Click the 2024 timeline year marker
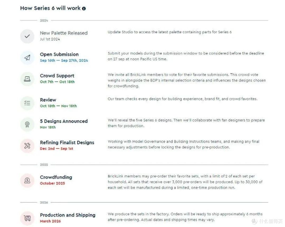This screenshot has width=285, height=227. (x=44, y=21)
